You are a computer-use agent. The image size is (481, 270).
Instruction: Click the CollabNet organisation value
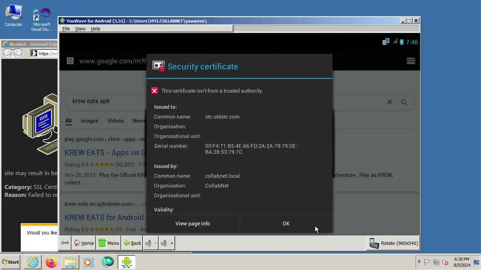pyautogui.click(x=217, y=186)
